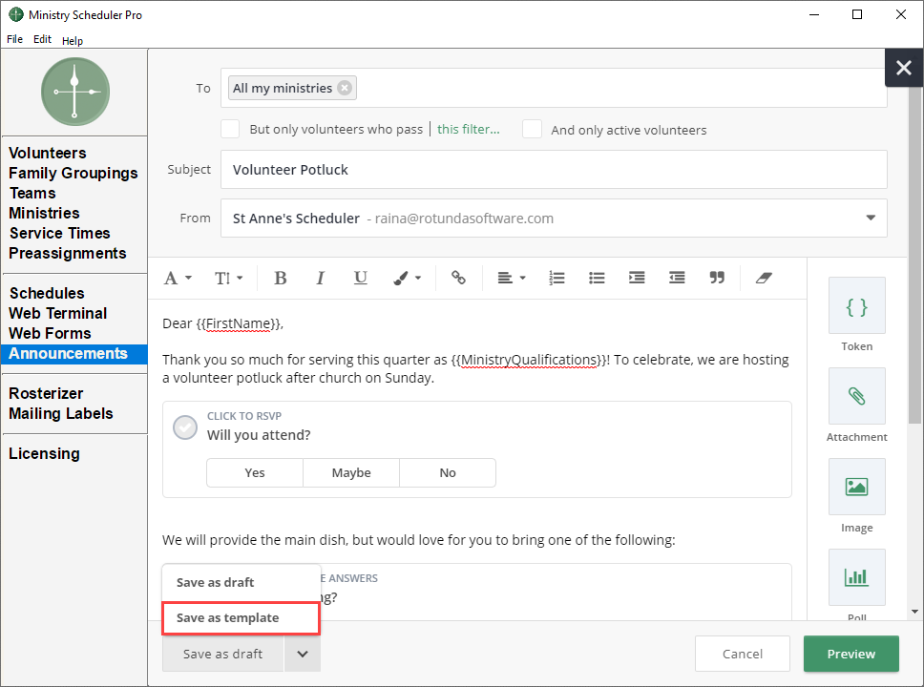This screenshot has width=924, height=687.
Task: Open the Edit menu
Action: (42, 39)
